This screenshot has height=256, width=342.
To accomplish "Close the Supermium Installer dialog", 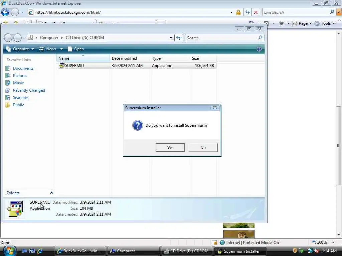I will [215, 108].
